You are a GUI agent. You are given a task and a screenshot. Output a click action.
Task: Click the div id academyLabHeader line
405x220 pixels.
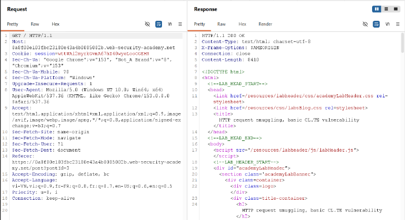(252, 168)
